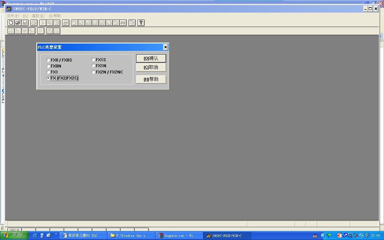Choose the FX2N / FX2NC option
384x240 pixels.
[x=94, y=72]
